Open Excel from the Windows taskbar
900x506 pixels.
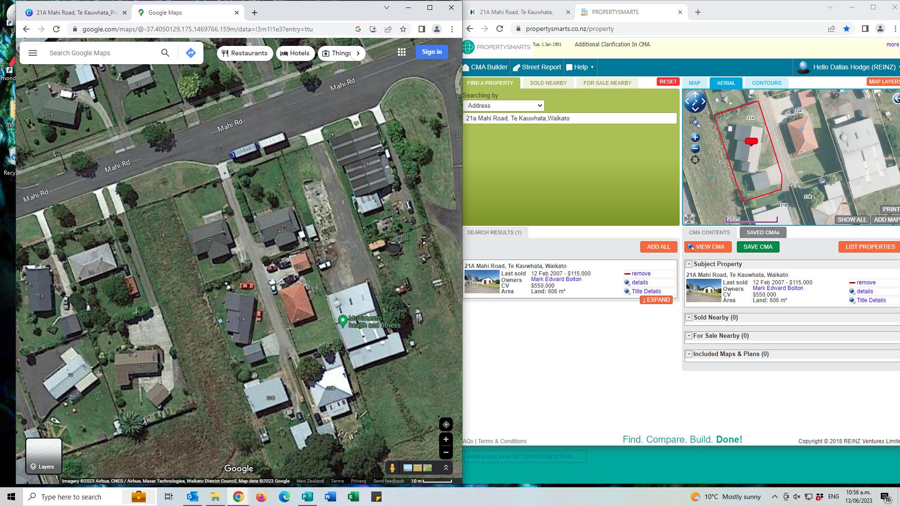coord(353,497)
